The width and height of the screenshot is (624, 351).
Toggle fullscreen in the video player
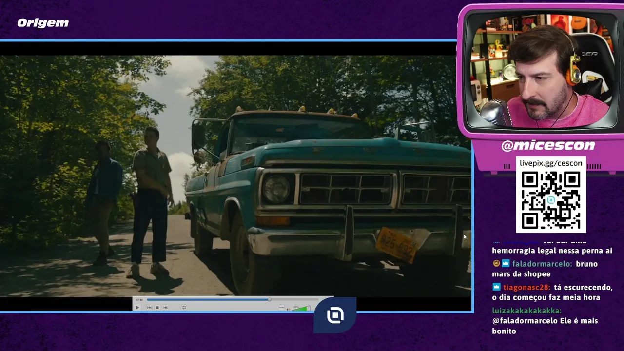tap(184, 307)
